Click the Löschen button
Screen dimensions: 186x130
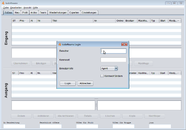(110, 116)
